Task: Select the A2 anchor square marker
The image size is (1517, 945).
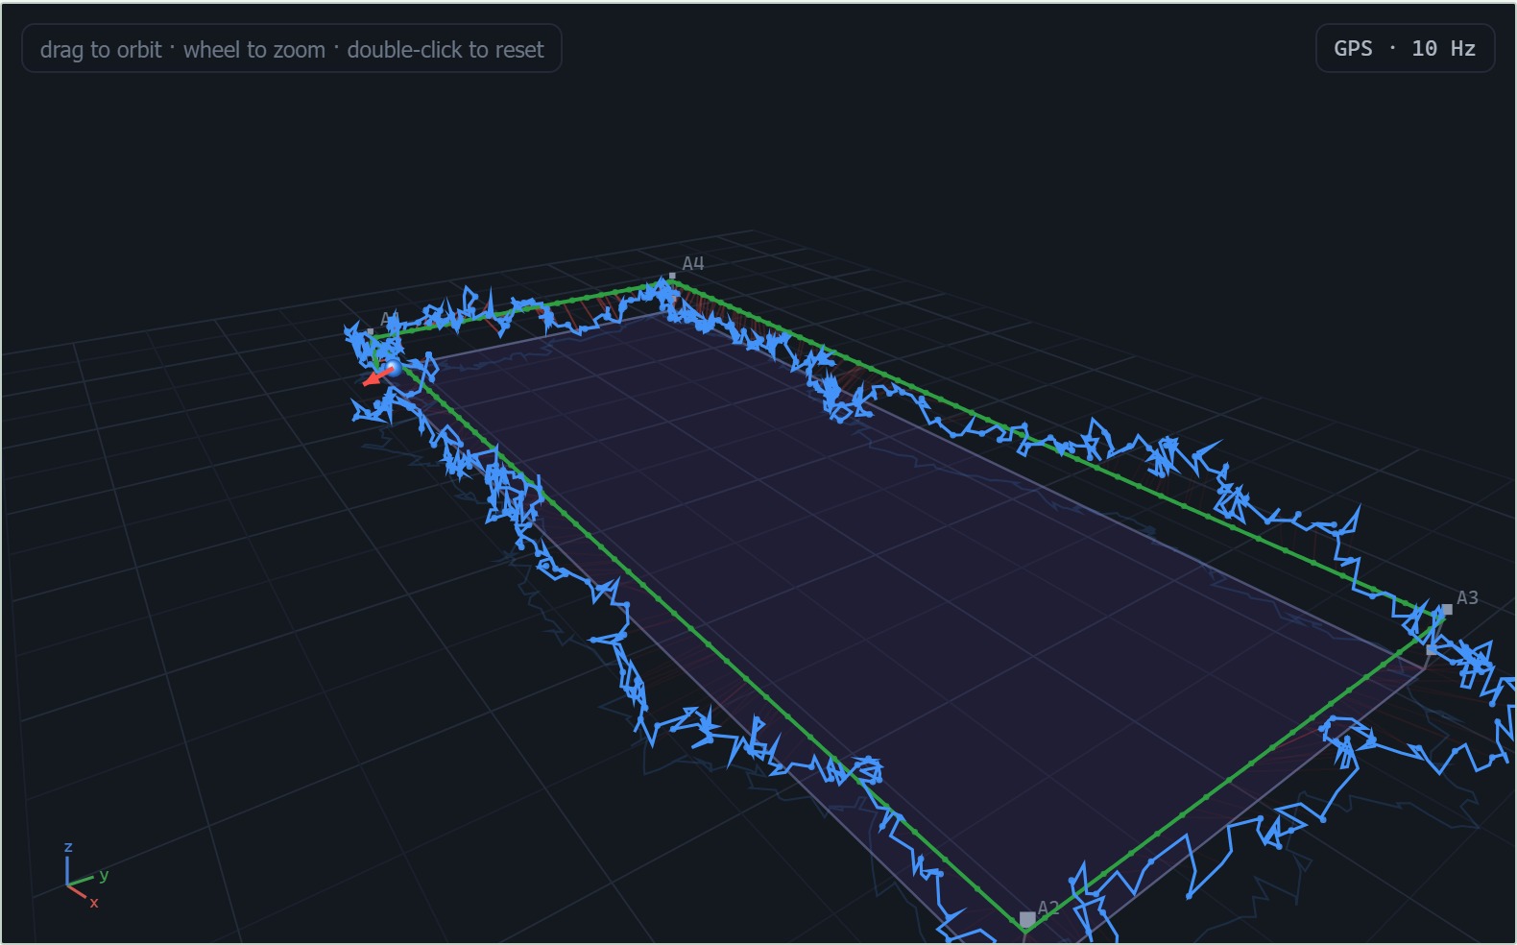Action: click(x=1027, y=919)
